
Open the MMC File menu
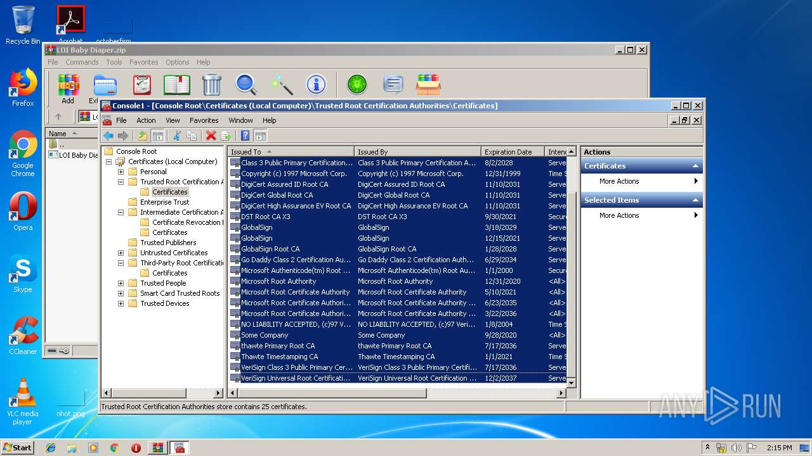coord(121,120)
